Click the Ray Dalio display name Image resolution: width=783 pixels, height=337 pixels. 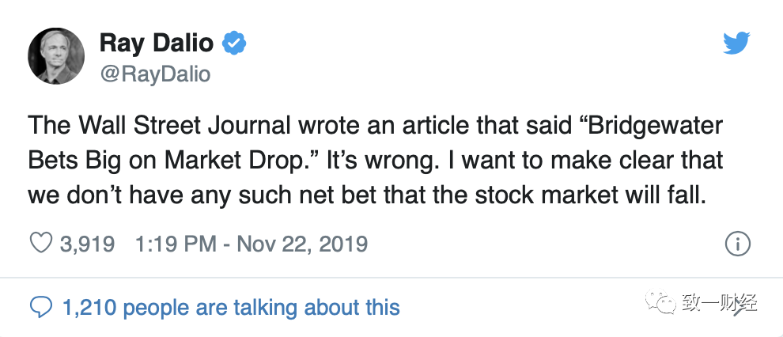(157, 44)
